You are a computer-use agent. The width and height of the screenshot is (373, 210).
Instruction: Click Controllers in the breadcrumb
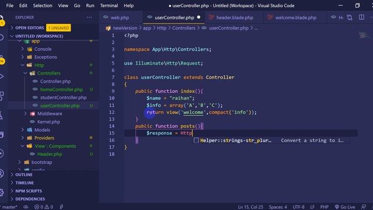184,28
